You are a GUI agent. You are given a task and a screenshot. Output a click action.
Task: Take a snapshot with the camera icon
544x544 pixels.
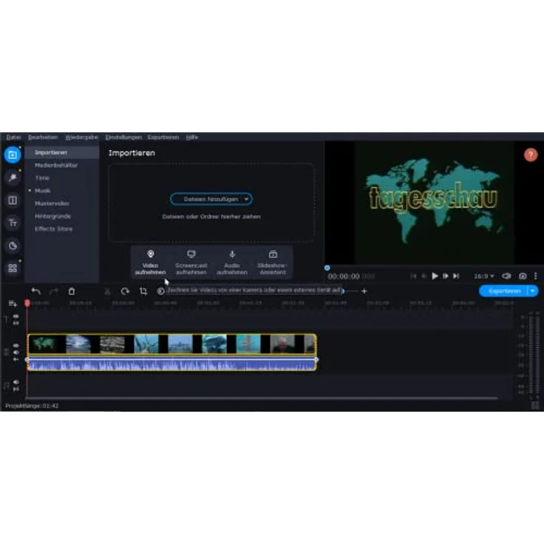point(523,276)
